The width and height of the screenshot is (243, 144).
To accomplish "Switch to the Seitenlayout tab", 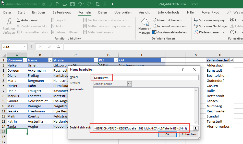I will click(x=62, y=12).
